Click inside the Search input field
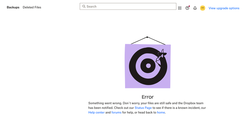This screenshot has width=247, height=127. [130, 6]
